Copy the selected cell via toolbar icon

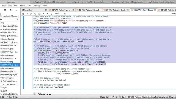coord(35,14)
